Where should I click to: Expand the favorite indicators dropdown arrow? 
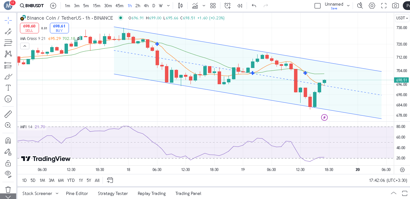(204, 6)
